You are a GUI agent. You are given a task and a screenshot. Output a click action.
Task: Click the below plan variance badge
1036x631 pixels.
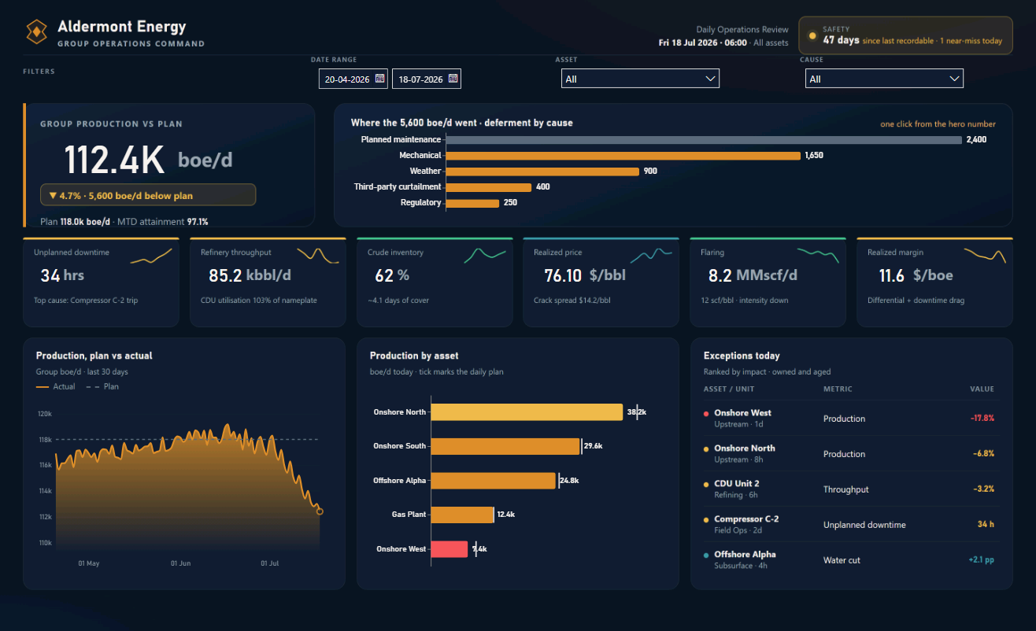148,195
